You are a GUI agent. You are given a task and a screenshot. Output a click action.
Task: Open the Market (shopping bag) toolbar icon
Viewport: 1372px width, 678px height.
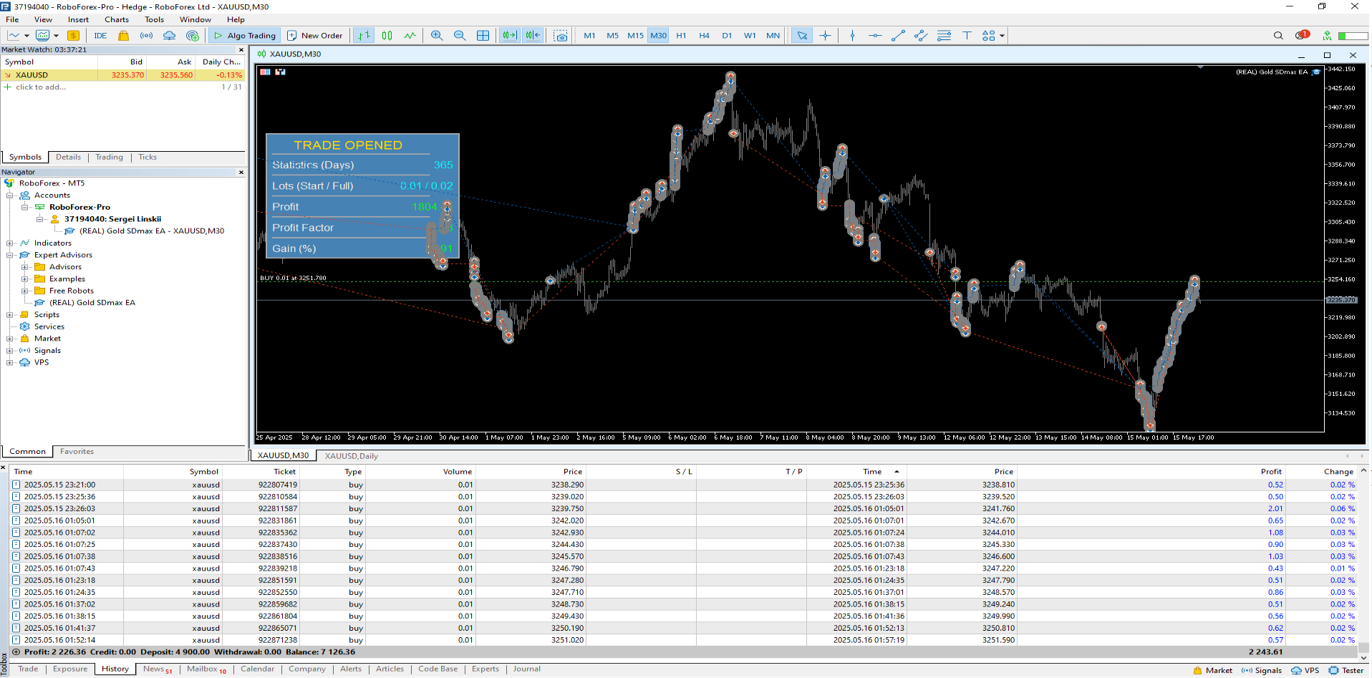124,35
